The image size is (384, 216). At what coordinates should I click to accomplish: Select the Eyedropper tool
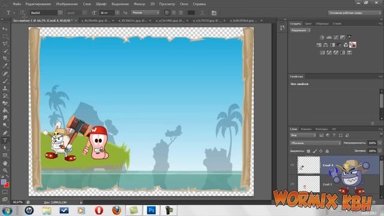click(5, 66)
